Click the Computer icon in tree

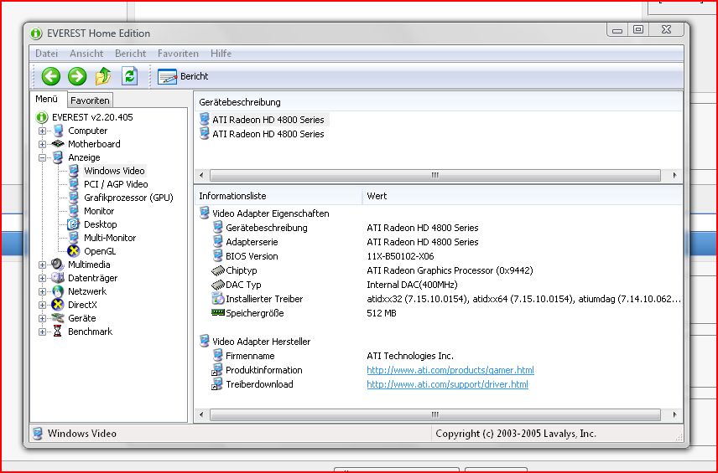[58, 131]
